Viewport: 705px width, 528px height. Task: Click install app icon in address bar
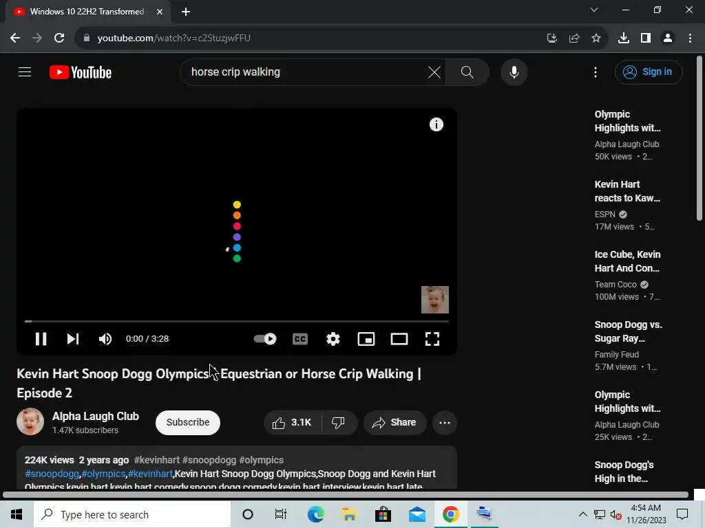tap(551, 38)
